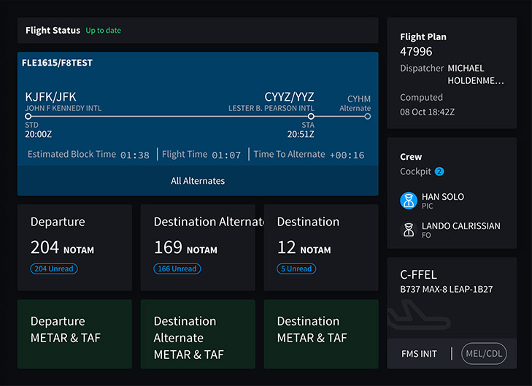Open Departure METAR & TAF tile
The height and width of the screenshot is (386, 532).
tap(74, 333)
